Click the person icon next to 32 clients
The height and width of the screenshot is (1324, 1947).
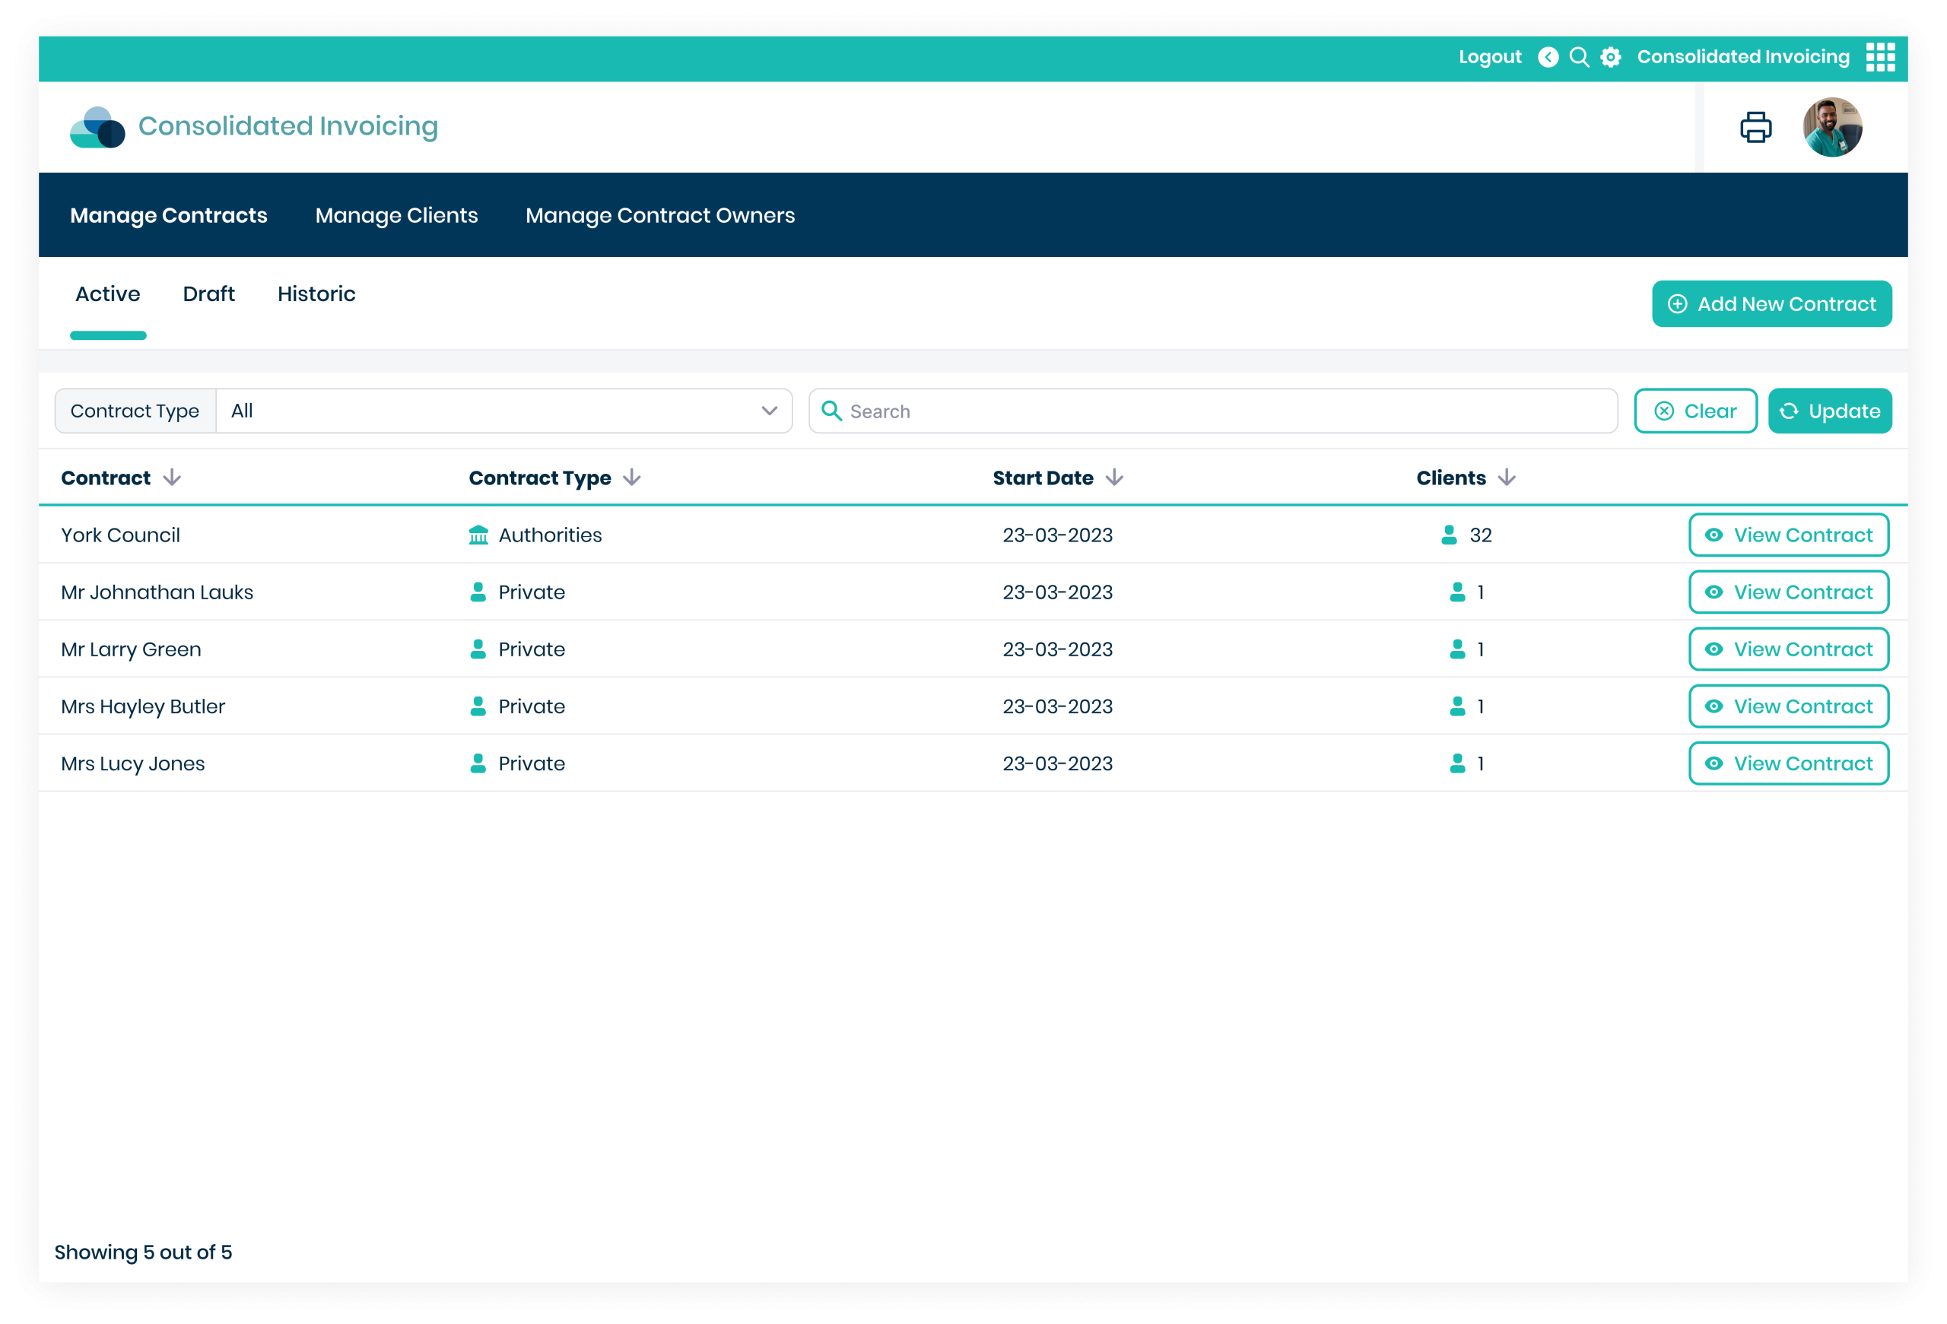(x=1450, y=535)
